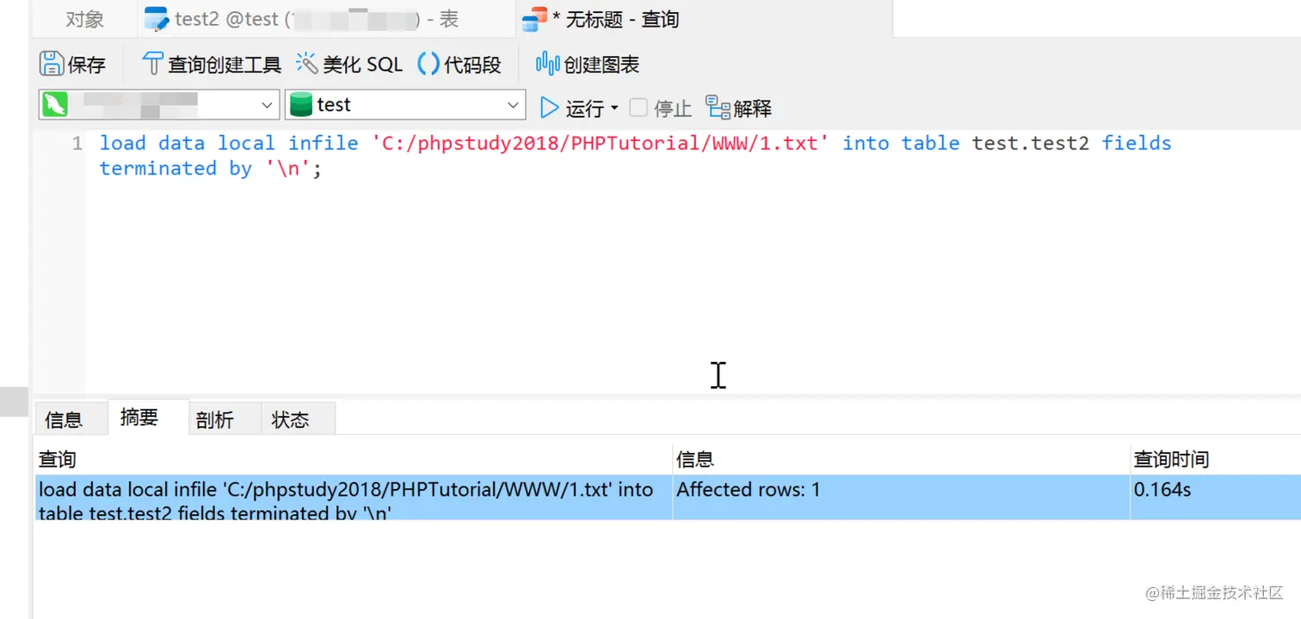Switch to the Objects tab
Viewport: 1301px width, 619px height.
point(84,19)
